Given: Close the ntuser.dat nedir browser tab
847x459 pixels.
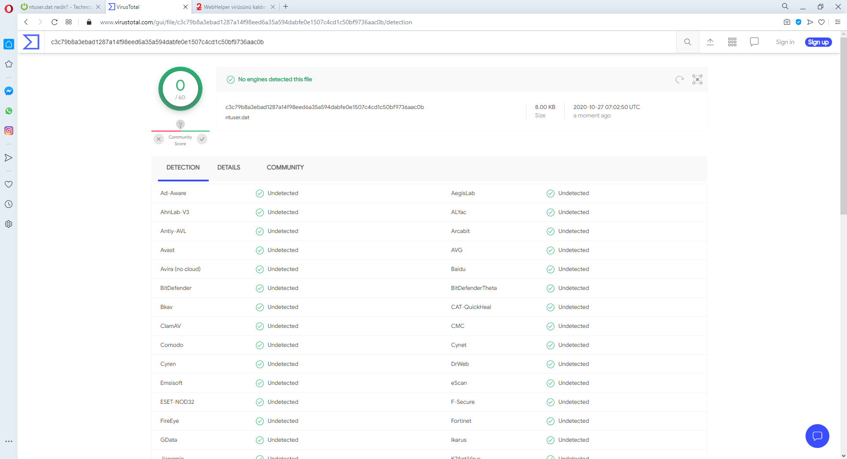Looking at the screenshot, I should [98, 7].
